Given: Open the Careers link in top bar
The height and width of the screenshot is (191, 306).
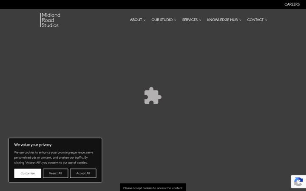Looking at the screenshot, I should click(x=292, y=4).
